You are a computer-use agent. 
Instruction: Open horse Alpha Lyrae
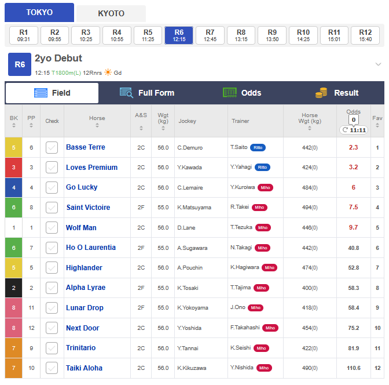coord(86,288)
